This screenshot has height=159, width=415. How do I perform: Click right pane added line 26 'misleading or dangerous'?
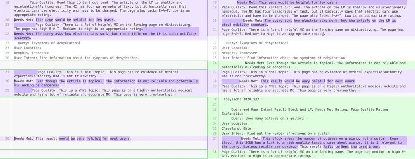pos(314,65)
